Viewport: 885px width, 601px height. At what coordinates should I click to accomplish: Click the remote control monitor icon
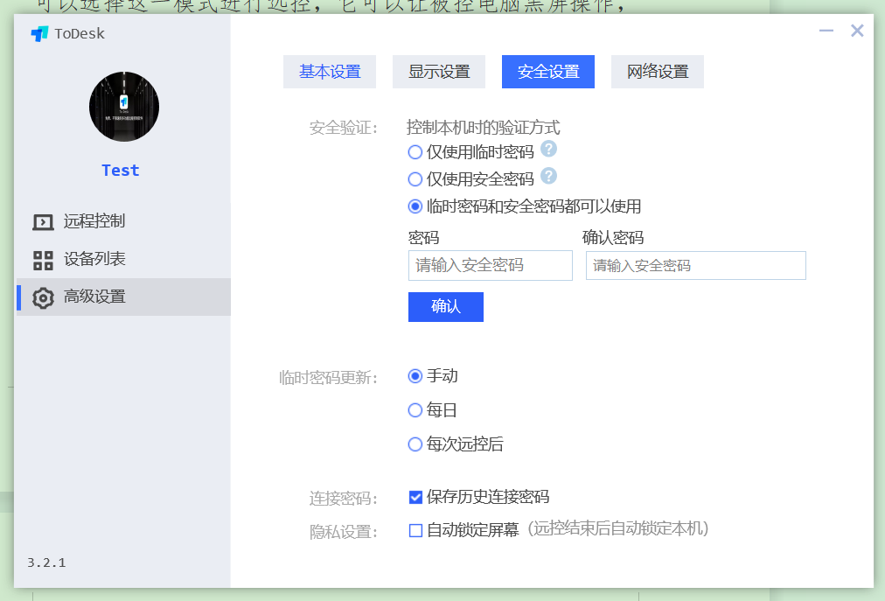click(x=43, y=222)
